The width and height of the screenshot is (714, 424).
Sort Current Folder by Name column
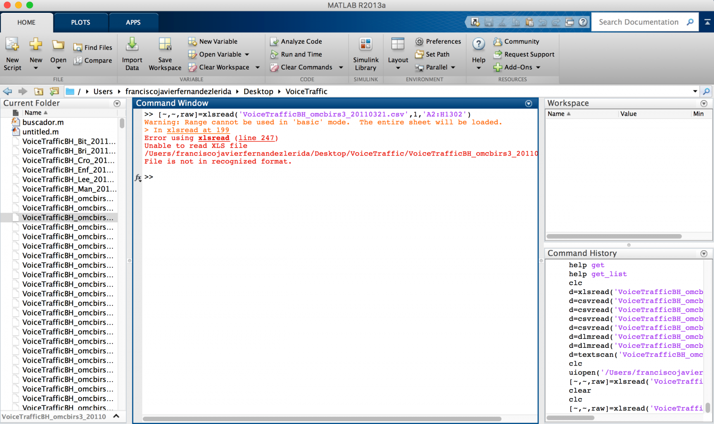point(36,113)
